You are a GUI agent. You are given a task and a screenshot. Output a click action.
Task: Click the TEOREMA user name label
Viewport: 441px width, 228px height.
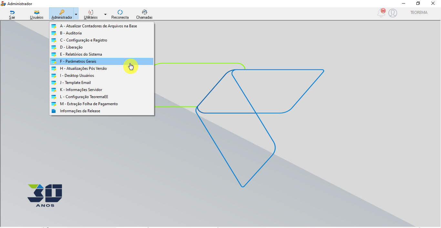419,13
